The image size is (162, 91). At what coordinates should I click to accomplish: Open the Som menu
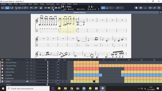[58, 4]
